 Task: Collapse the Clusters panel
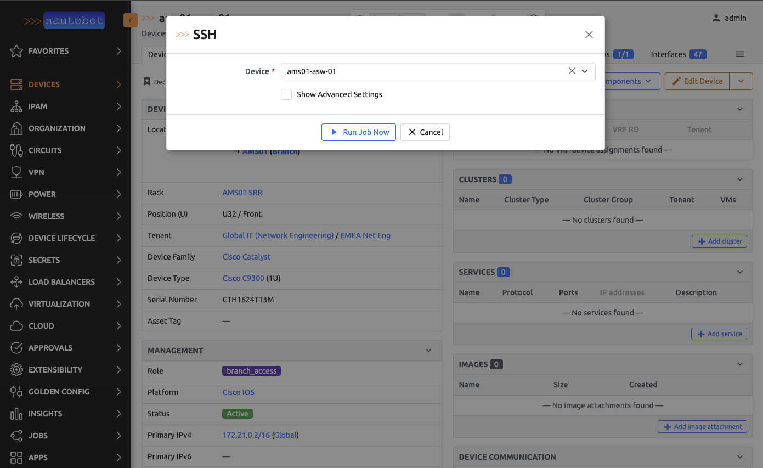[x=740, y=179]
